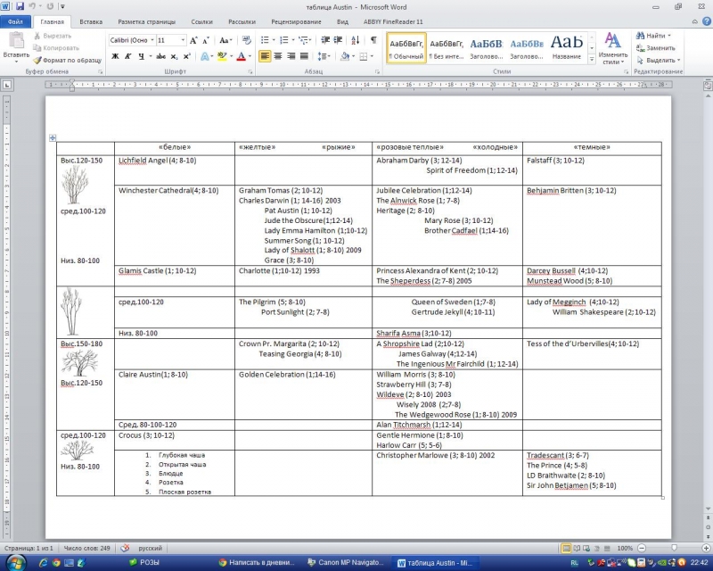Click the Заменить (Replace) button
Image resolution: width=713 pixels, height=571 pixels.
point(660,47)
